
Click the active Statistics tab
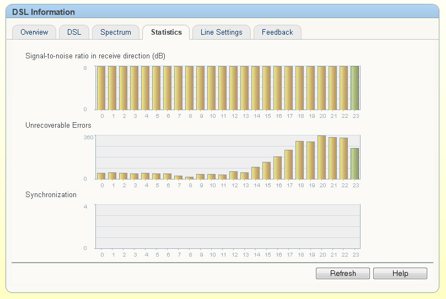(x=166, y=32)
